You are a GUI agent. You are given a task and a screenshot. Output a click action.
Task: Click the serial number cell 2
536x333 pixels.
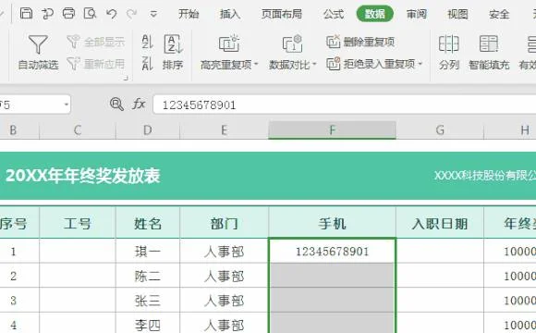click(19, 276)
